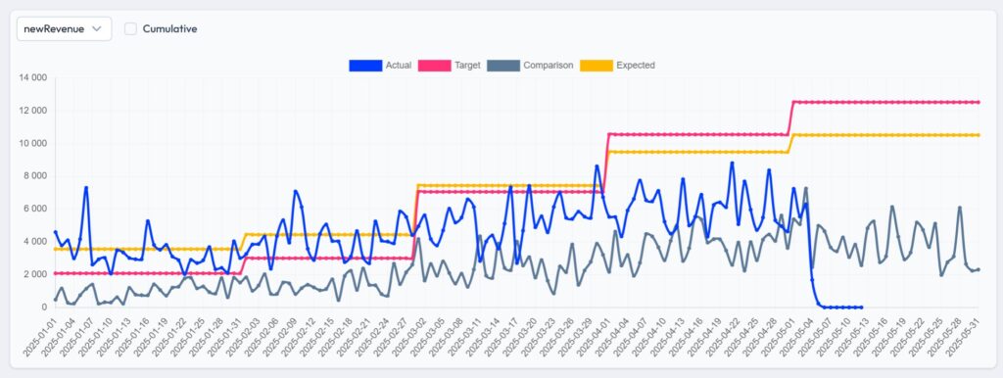This screenshot has width=1003, height=378.
Task: Hide the Expected series via its label
Action: tap(635, 66)
